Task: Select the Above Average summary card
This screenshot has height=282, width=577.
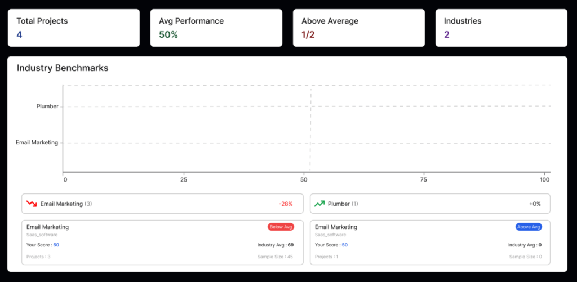Action: (x=358, y=28)
